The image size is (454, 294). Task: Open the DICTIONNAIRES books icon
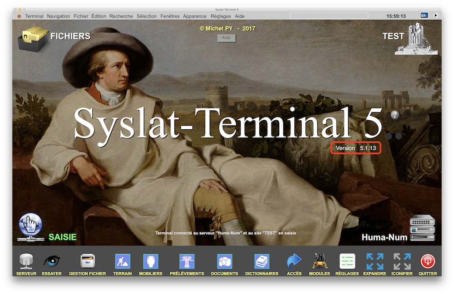tap(262, 261)
